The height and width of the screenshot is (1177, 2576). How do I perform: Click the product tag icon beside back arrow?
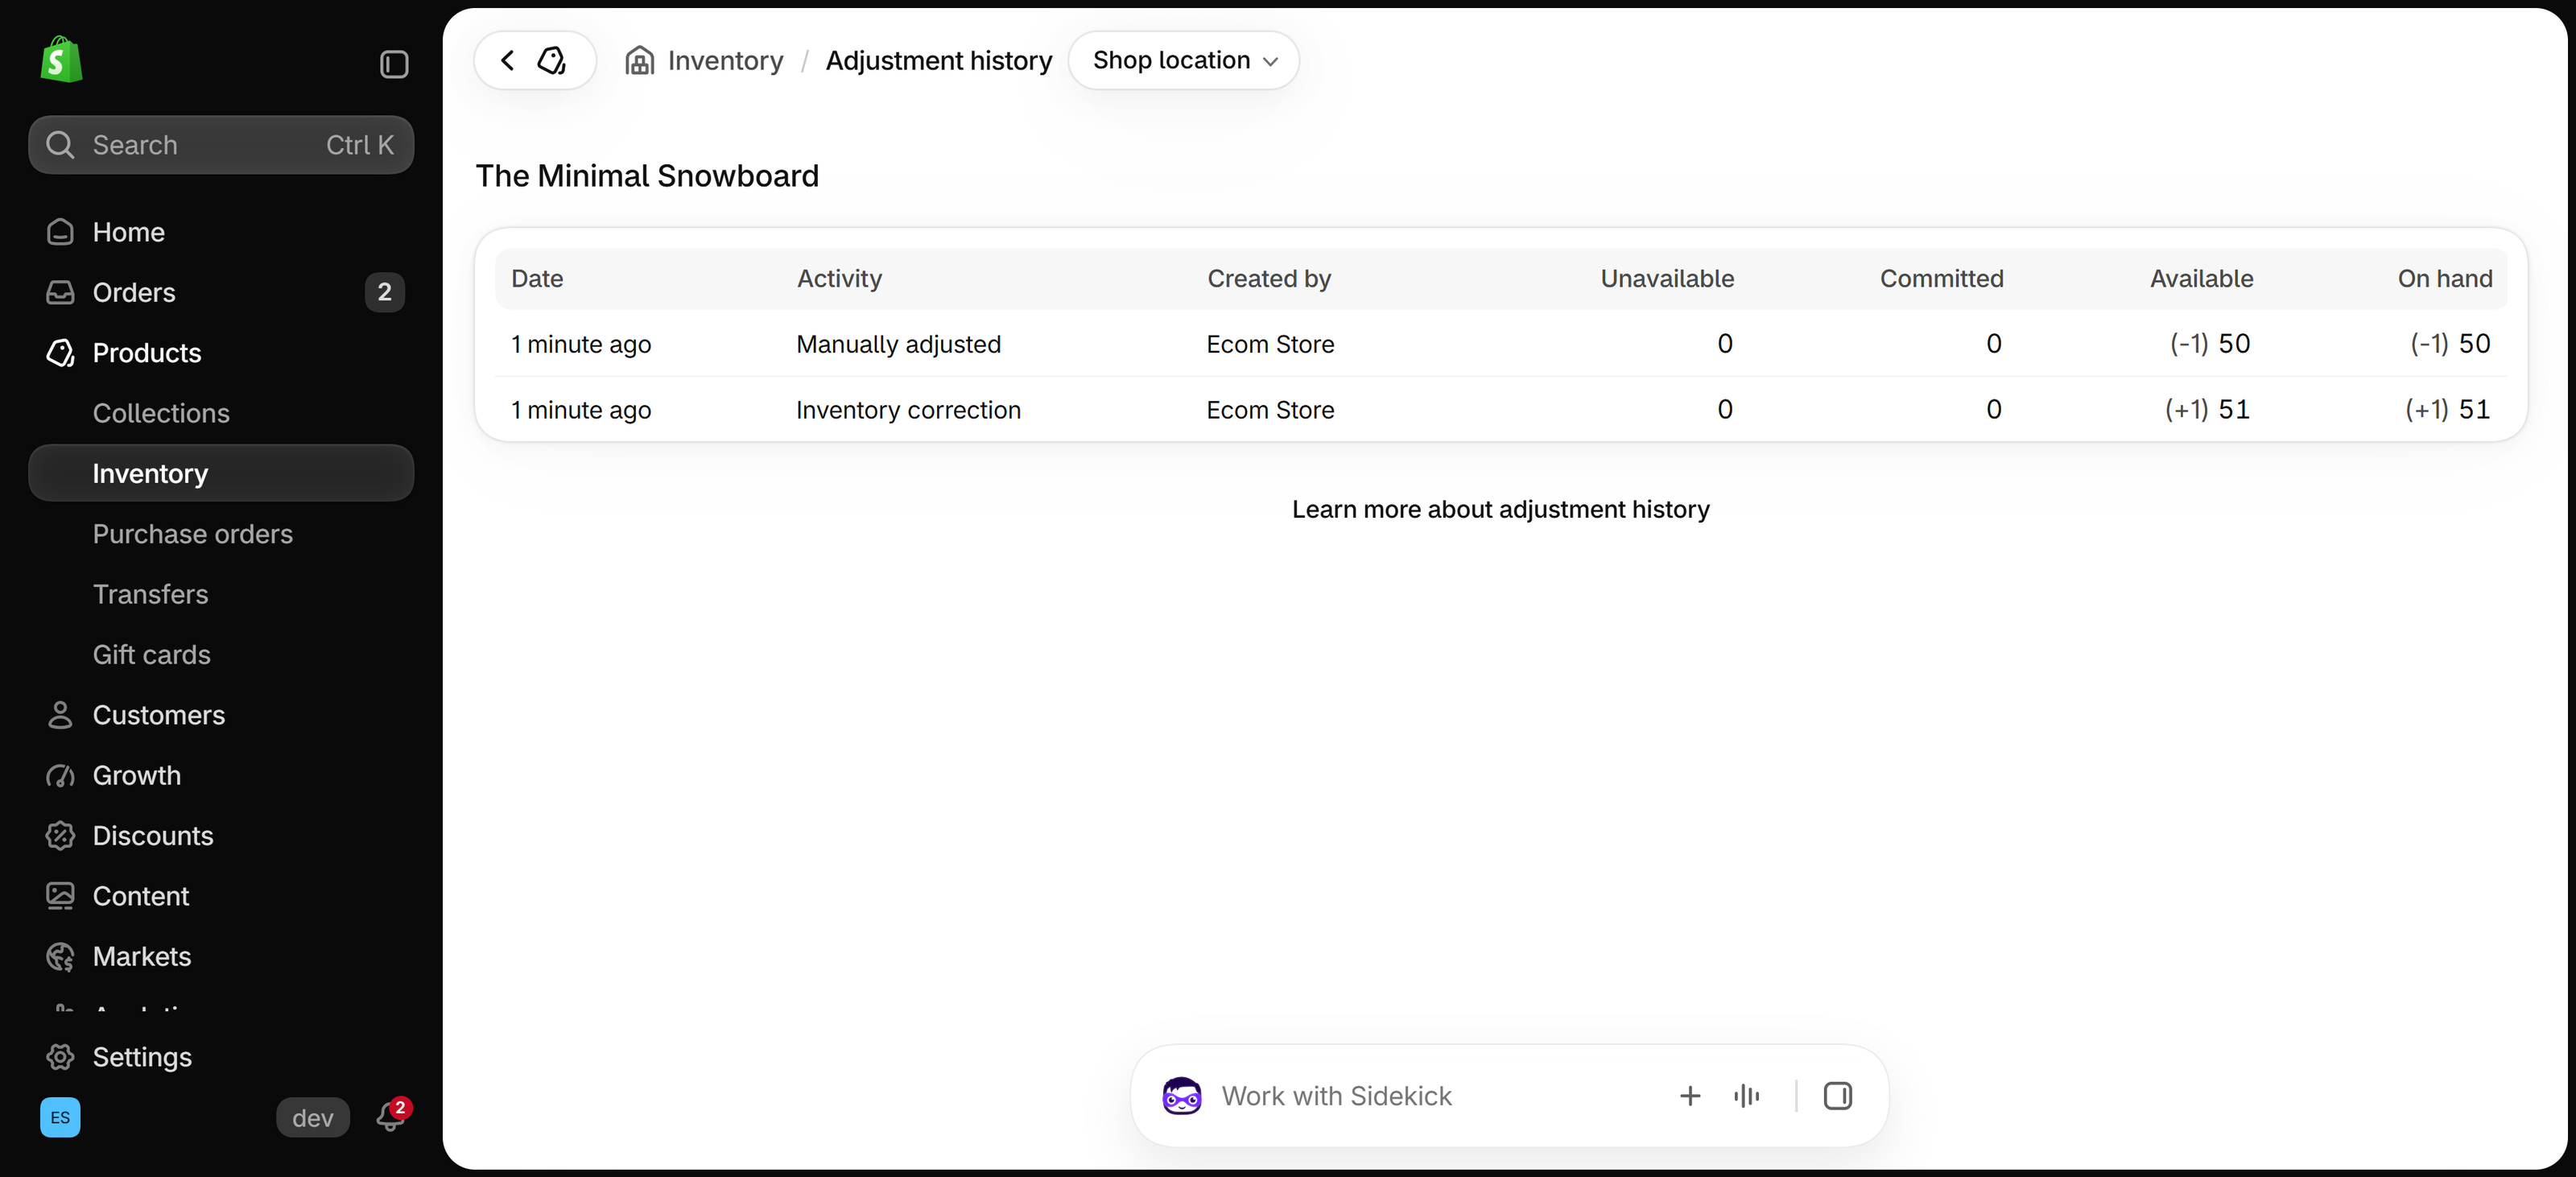[552, 60]
